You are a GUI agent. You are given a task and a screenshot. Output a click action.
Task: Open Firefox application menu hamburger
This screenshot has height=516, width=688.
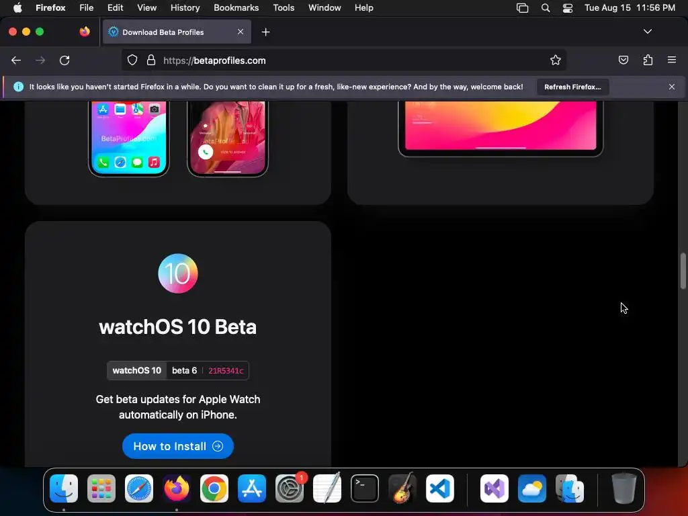coord(672,60)
